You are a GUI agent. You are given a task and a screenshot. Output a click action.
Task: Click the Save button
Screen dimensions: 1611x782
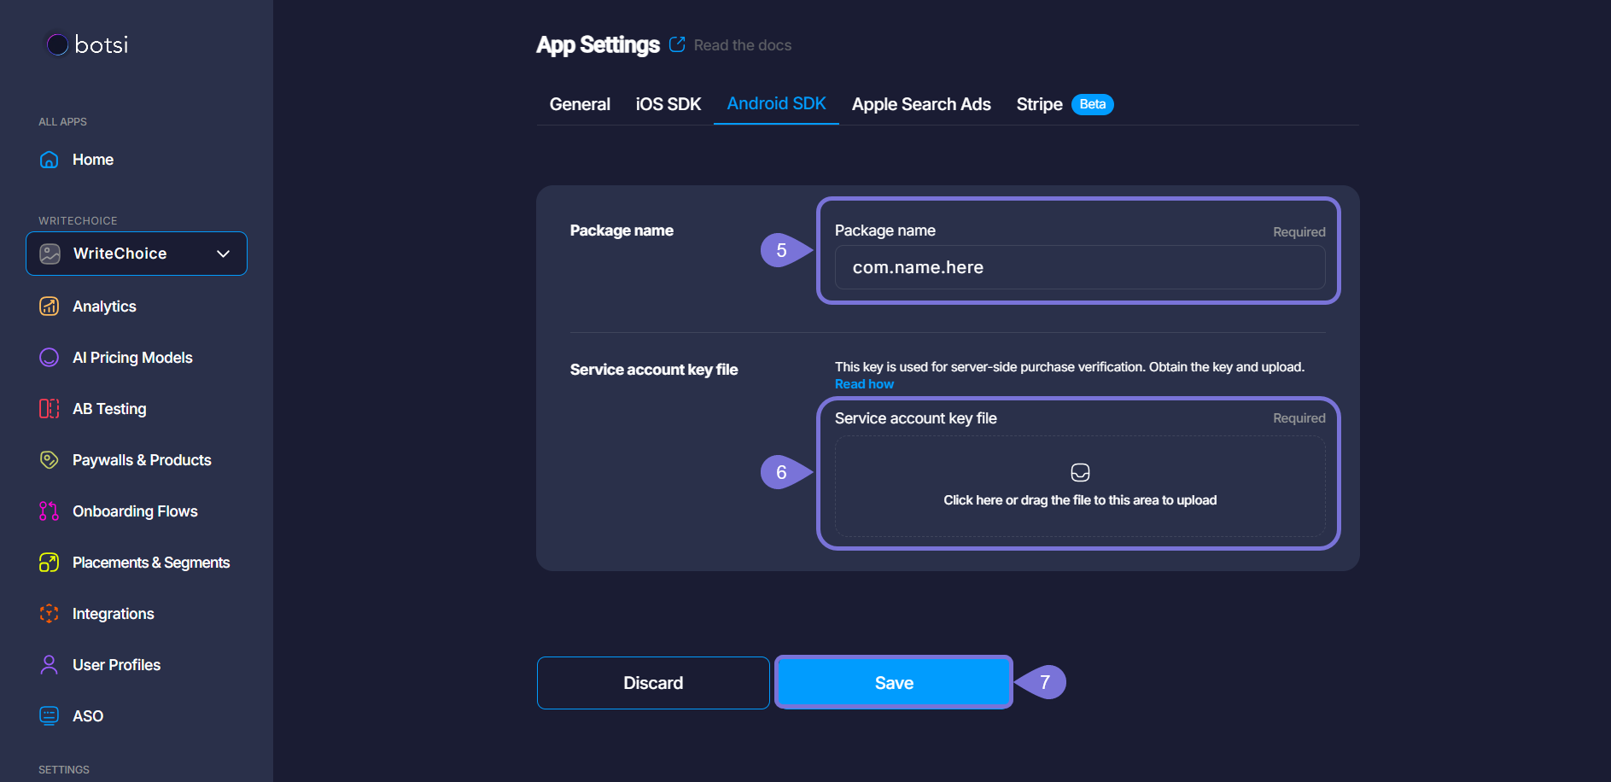894,683
